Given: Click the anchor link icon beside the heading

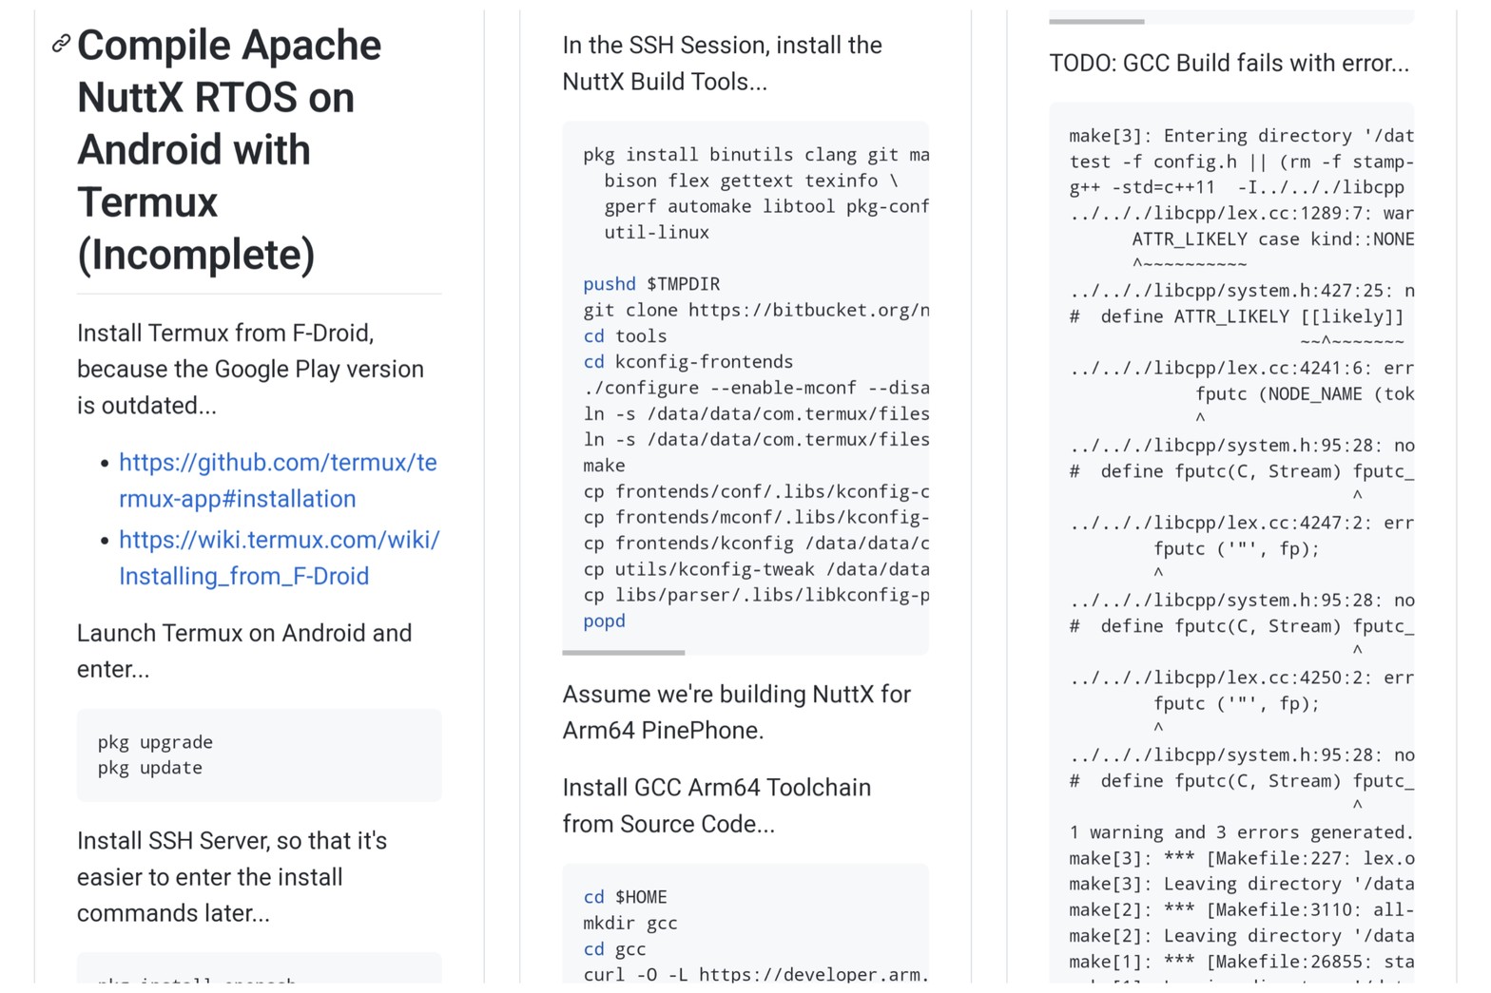Looking at the screenshot, I should point(61,44).
